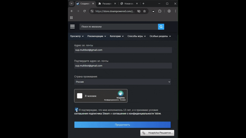This screenshot has width=246, height=138.
Task: Open hCaptcha 'Конфиденциальность' link
Action: tap(111, 100)
